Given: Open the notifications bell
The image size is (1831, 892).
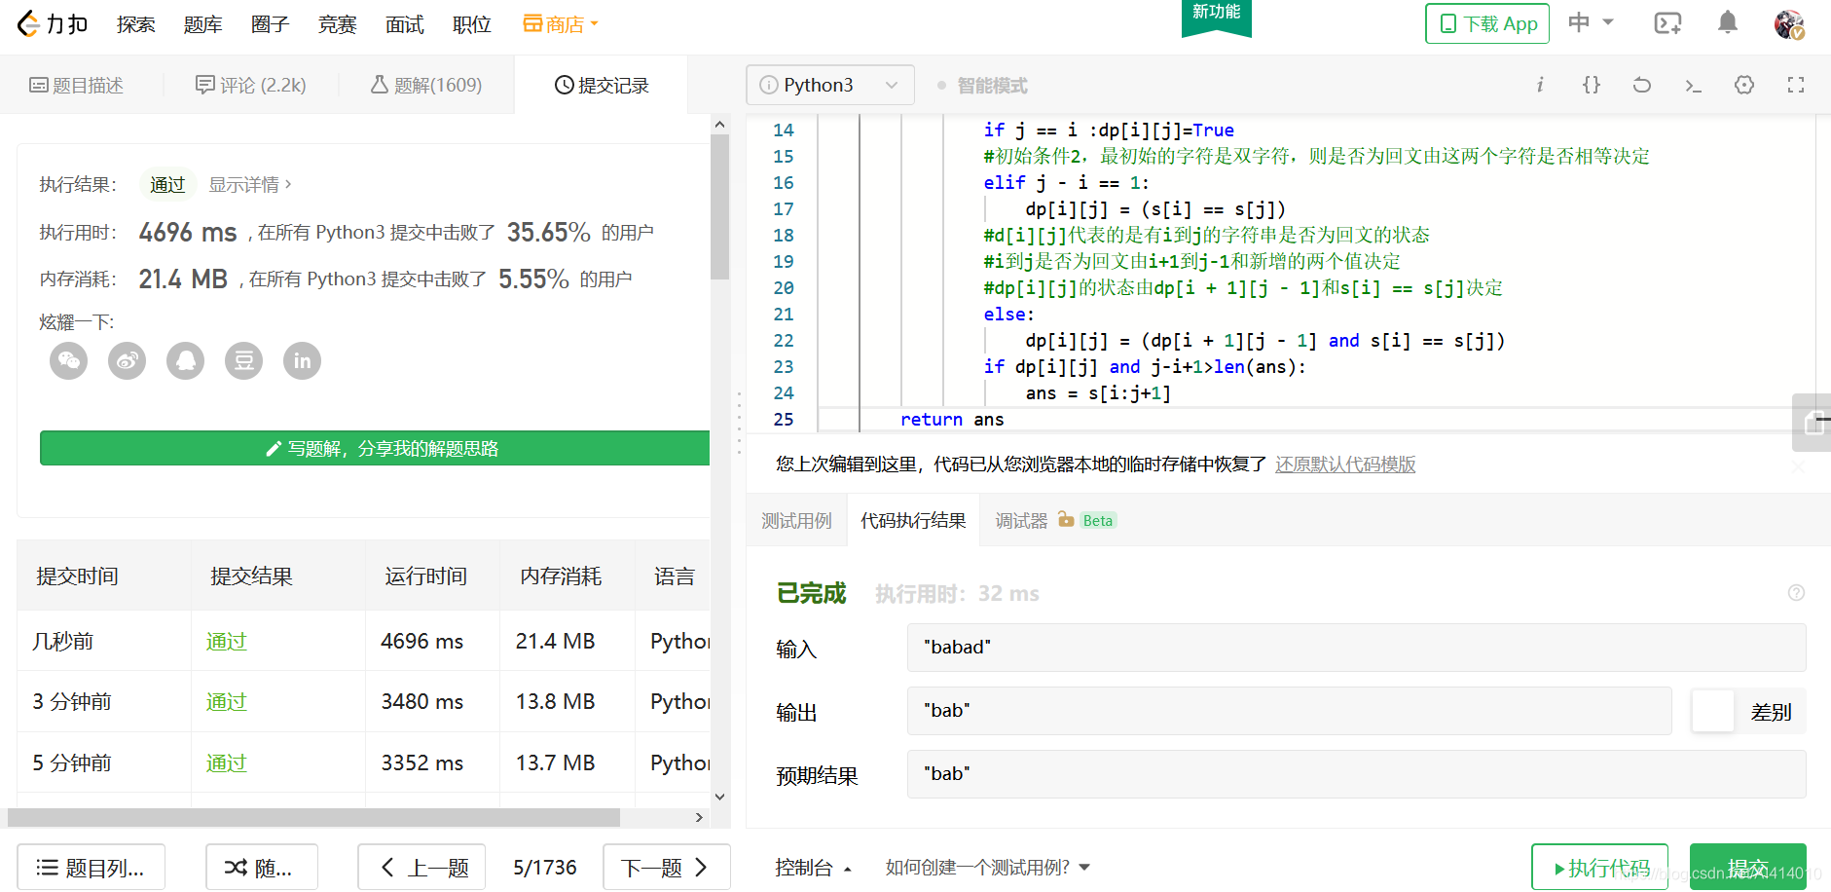Looking at the screenshot, I should click(x=1728, y=22).
